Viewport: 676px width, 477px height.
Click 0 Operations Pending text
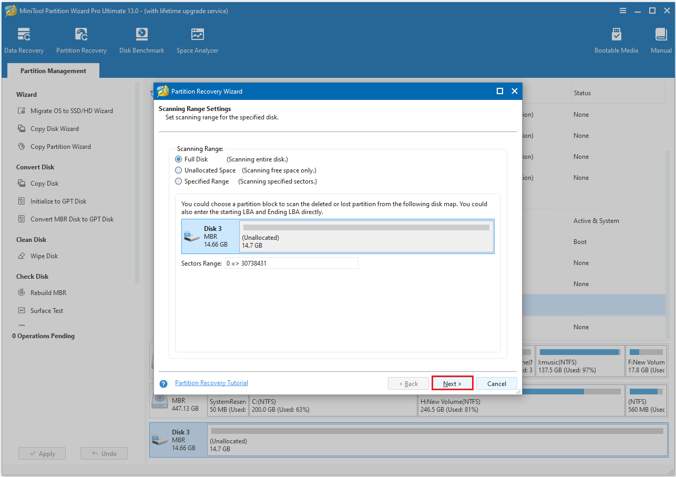pyautogui.click(x=44, y=336)
